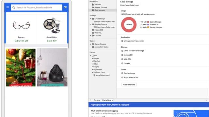
Task: Select Manifest in Application sidebar
Action: (x=98, y=4)
